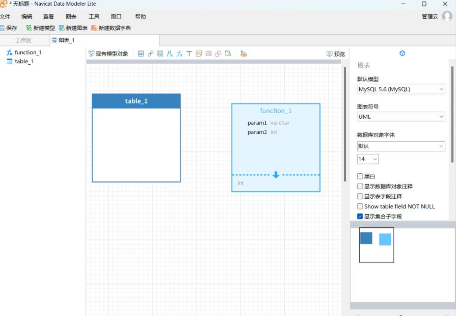Select the Note tool in diagram toolbar
456x316 pixels.
pos(199,53)
